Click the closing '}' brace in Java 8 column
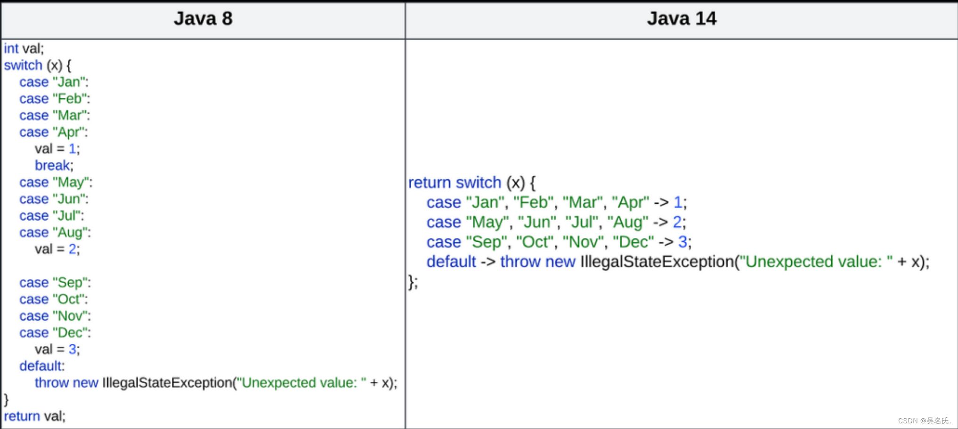The image size is (958, 429). [x=6, y=400]
